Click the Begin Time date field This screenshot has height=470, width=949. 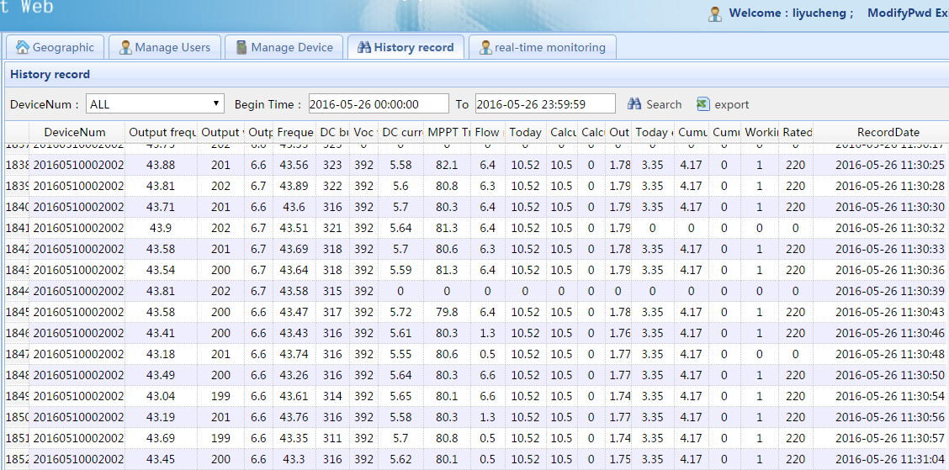[x=379, y=104]
